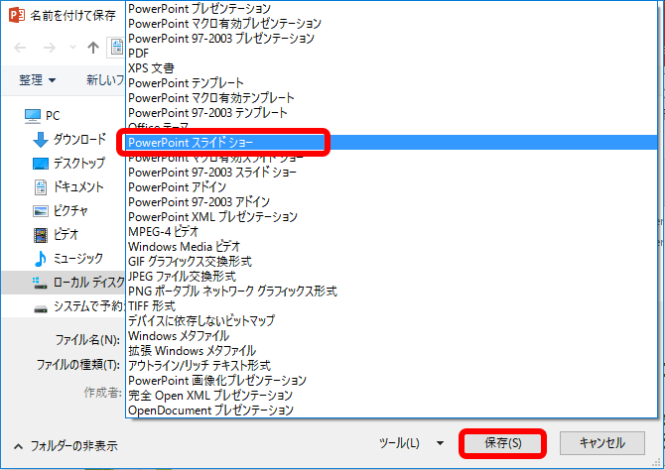This screenshot has width=665, height=470.
Task: Select PowerPoint スライド ショー file type
Action: click(391, 143)
